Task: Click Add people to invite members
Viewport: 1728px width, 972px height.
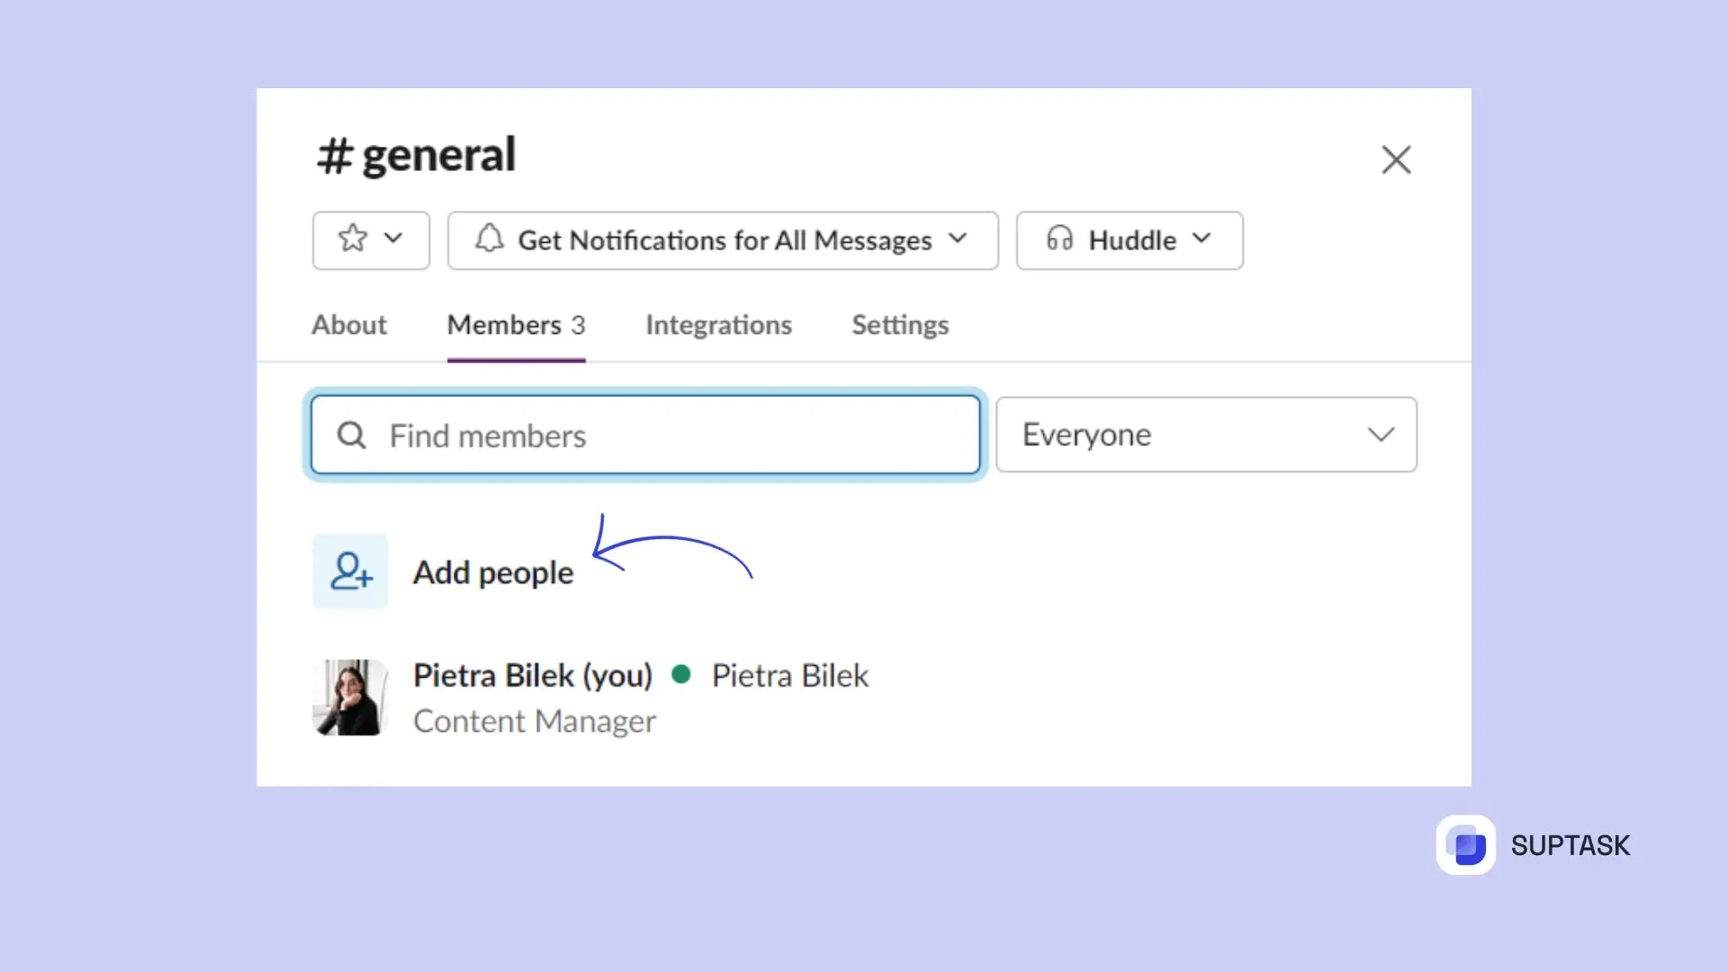Action: tap(493, 572)
